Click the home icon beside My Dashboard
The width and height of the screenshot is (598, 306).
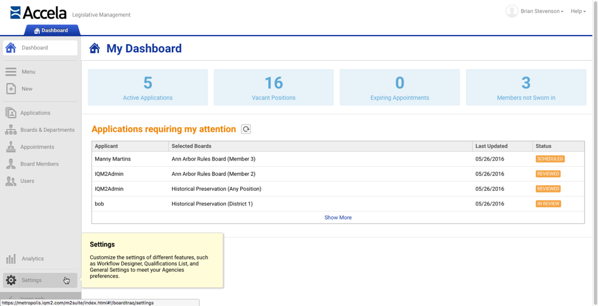95,48
